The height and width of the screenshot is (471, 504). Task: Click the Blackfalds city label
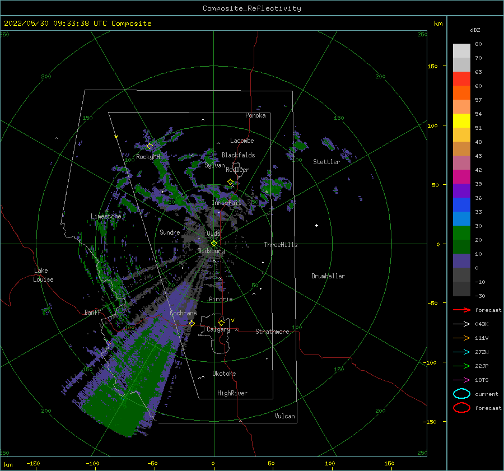click(238, 155)
